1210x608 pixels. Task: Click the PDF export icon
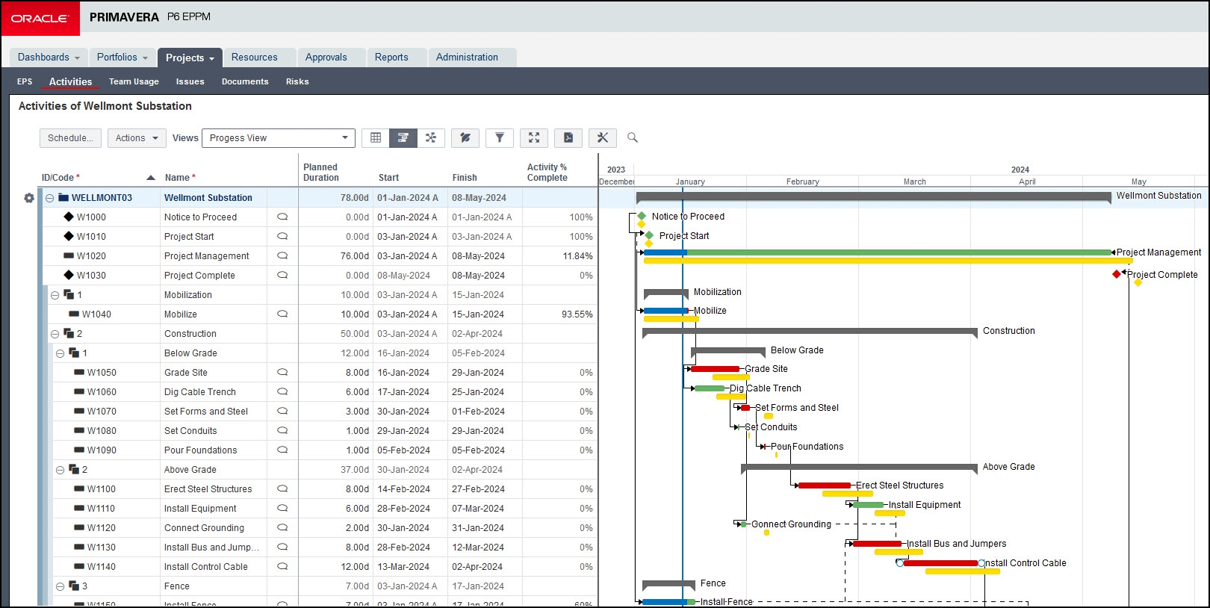pos(568,137)
